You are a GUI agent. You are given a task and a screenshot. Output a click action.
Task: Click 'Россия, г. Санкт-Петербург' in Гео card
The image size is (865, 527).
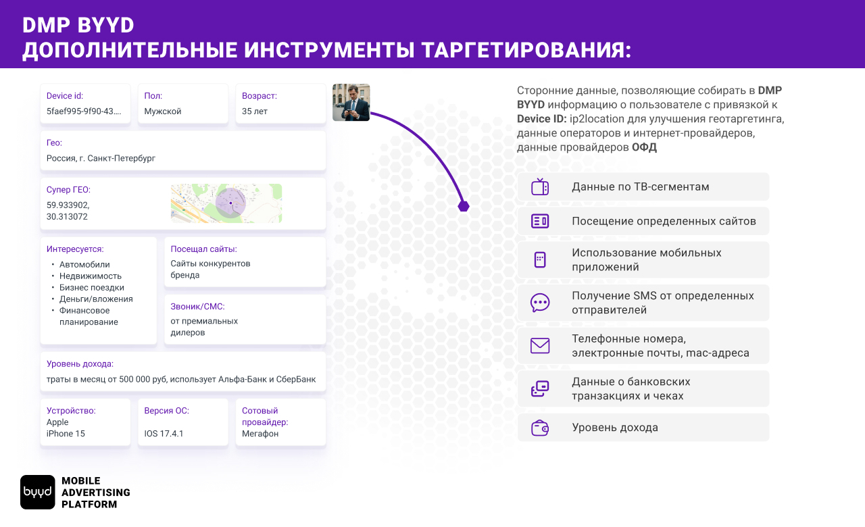click(101, 158)
